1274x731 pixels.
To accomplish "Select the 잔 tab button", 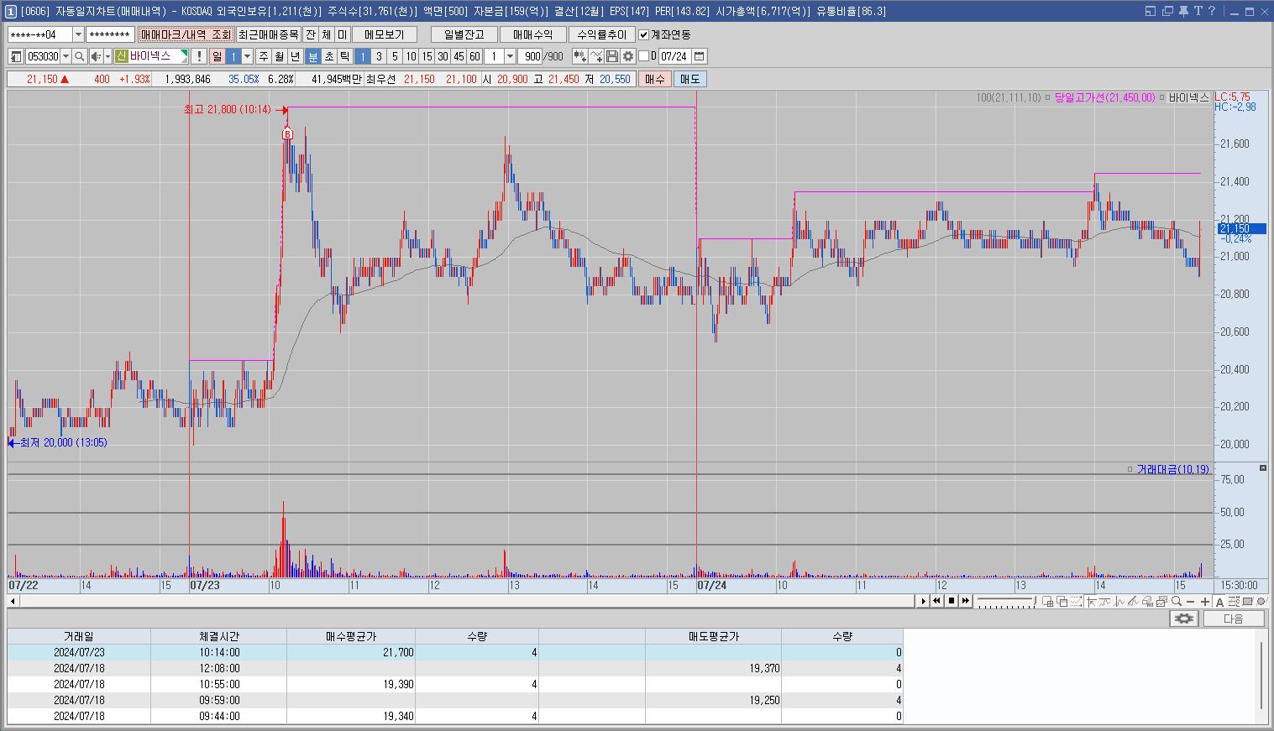I will [311, 34].
